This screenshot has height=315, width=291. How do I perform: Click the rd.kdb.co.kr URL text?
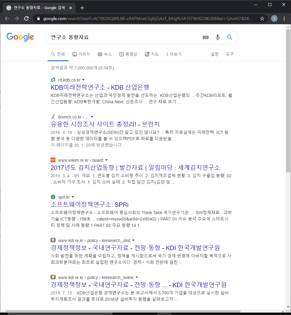[x=69, y=80]
